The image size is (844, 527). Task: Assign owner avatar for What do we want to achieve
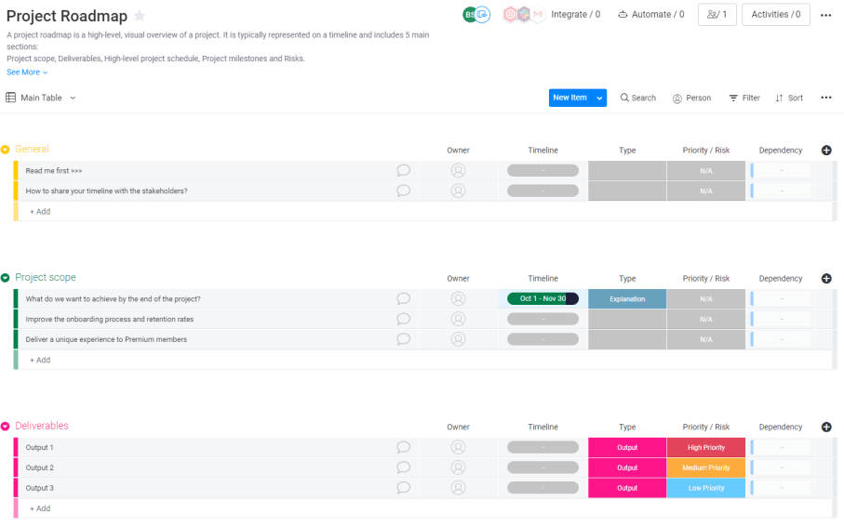[458, 298]
